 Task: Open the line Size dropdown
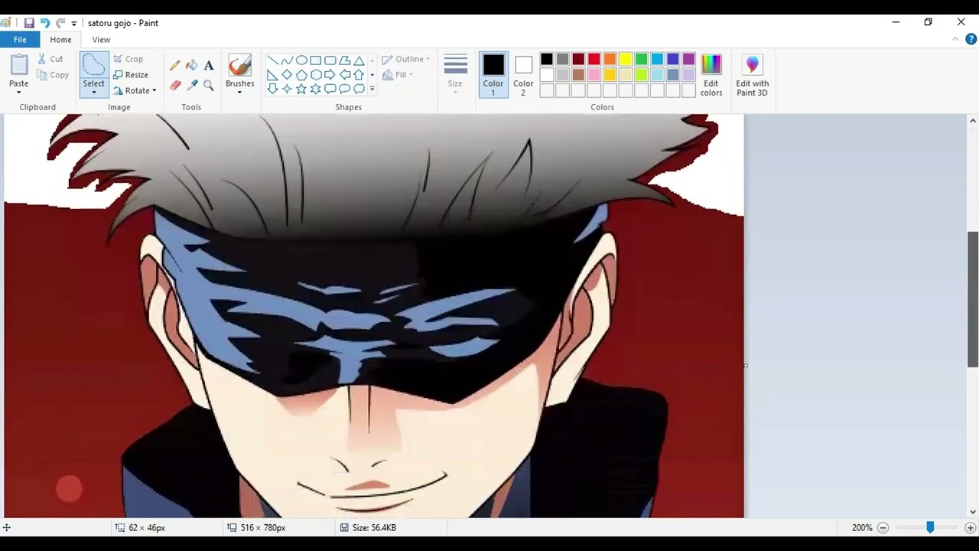[x=455, y=75]
